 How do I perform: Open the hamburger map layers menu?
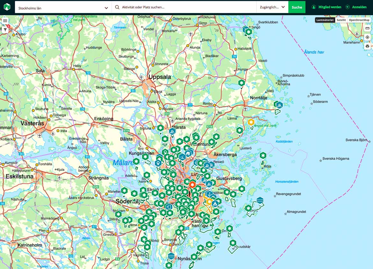tap(5, 20)
